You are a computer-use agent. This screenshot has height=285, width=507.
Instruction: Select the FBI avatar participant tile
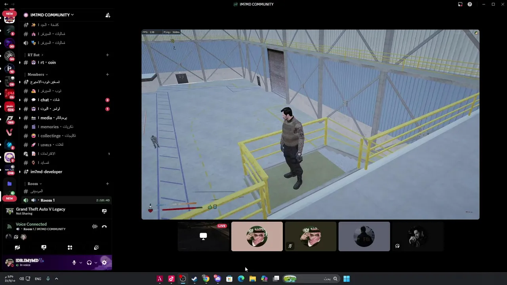click(364, 236)
